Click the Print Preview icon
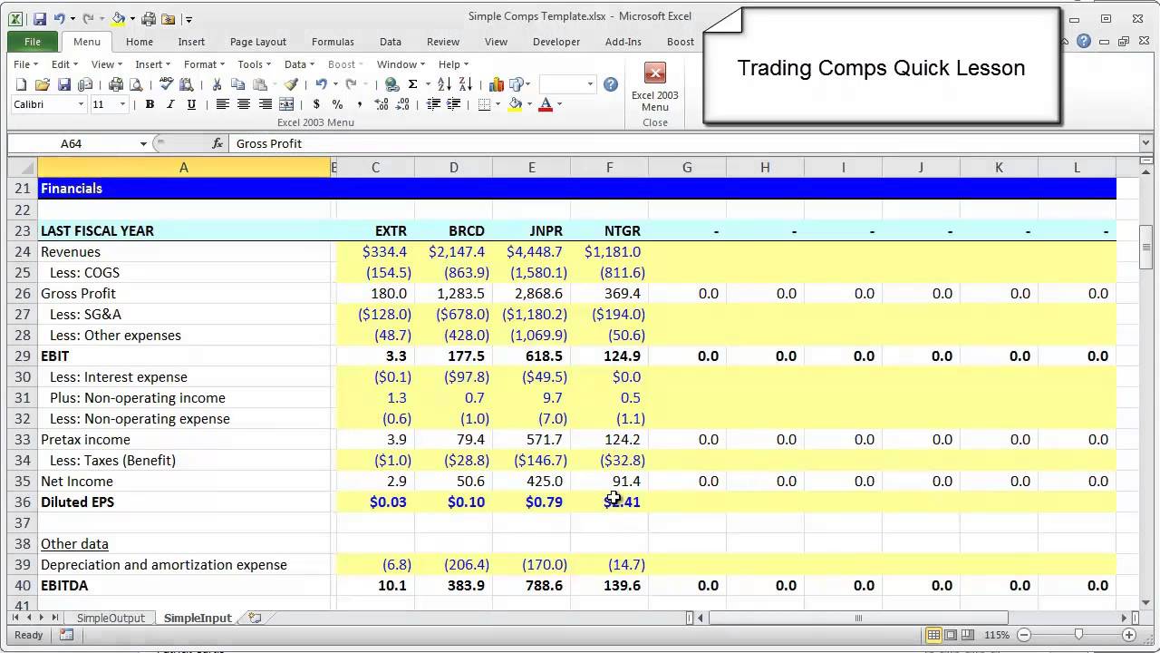 136,84
